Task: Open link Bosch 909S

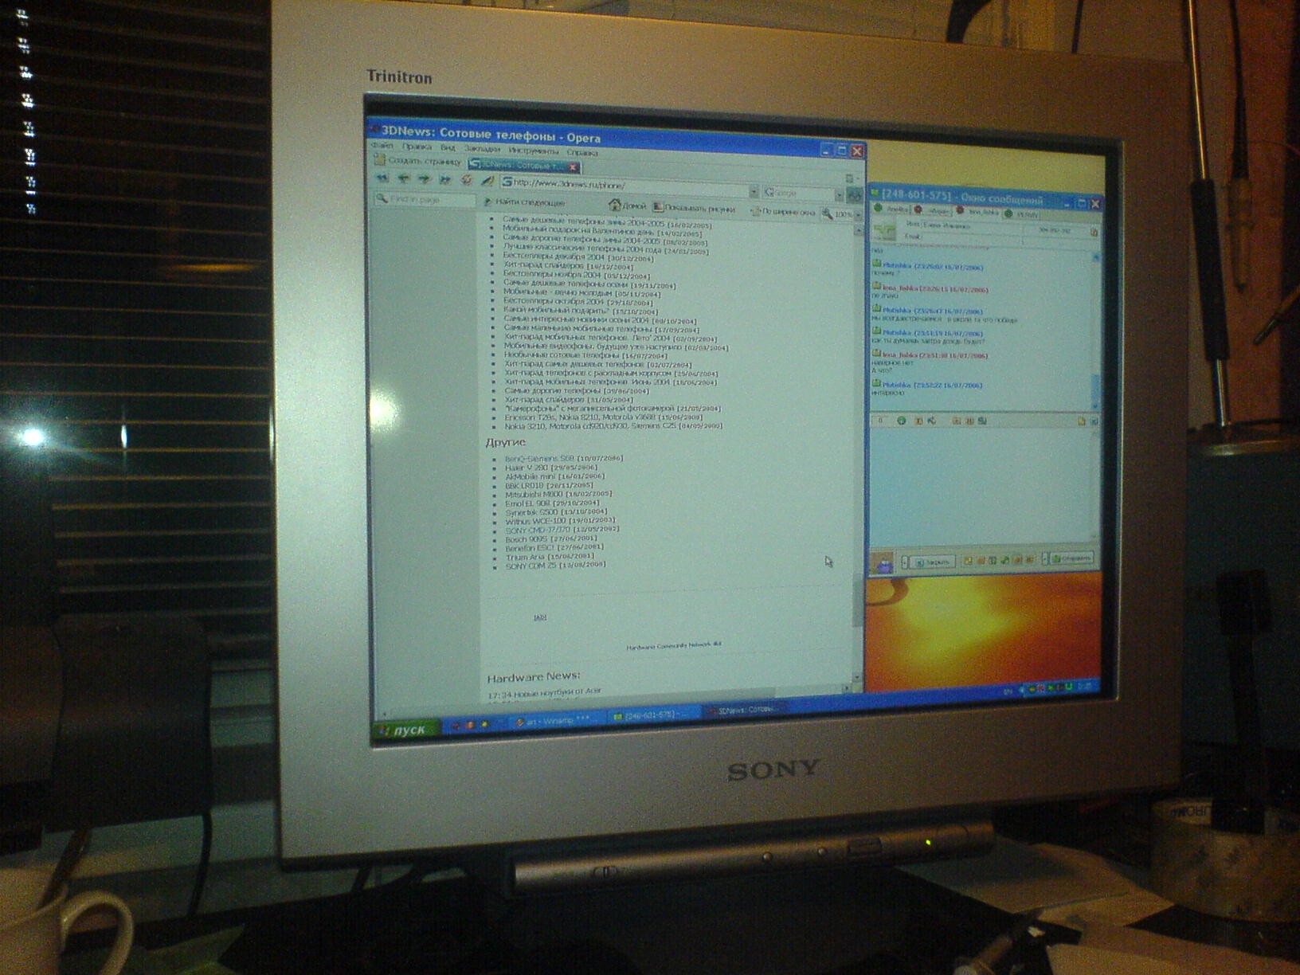Action: (526, 539)
